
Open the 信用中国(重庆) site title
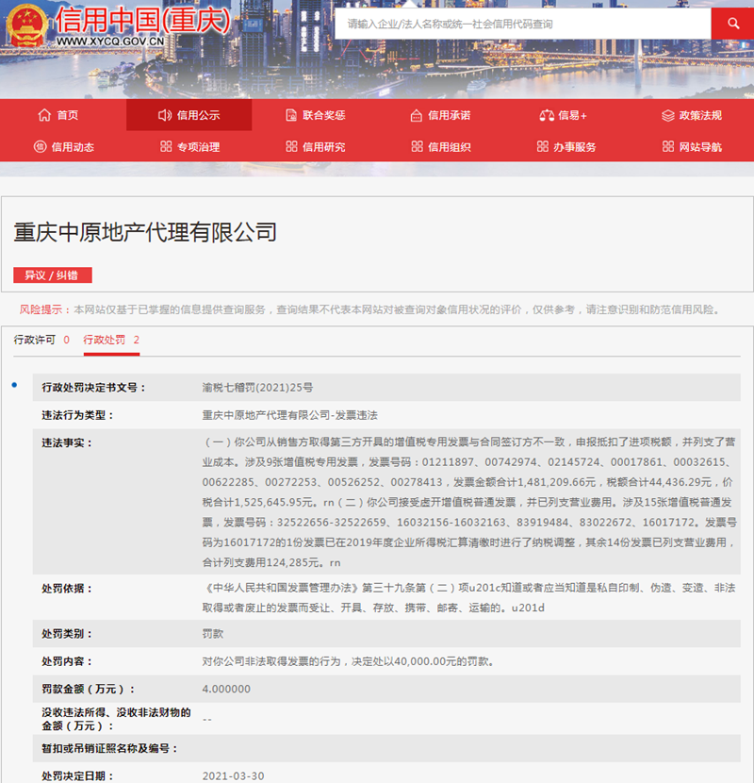tap(142, 20)
